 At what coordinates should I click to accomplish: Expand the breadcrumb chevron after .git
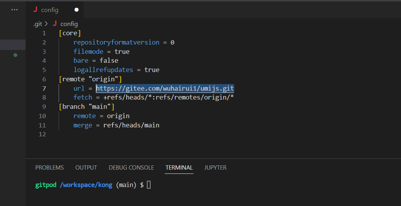[47, 24]
